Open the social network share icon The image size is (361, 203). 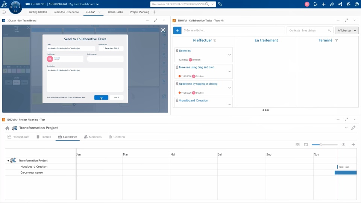(340, 4)
